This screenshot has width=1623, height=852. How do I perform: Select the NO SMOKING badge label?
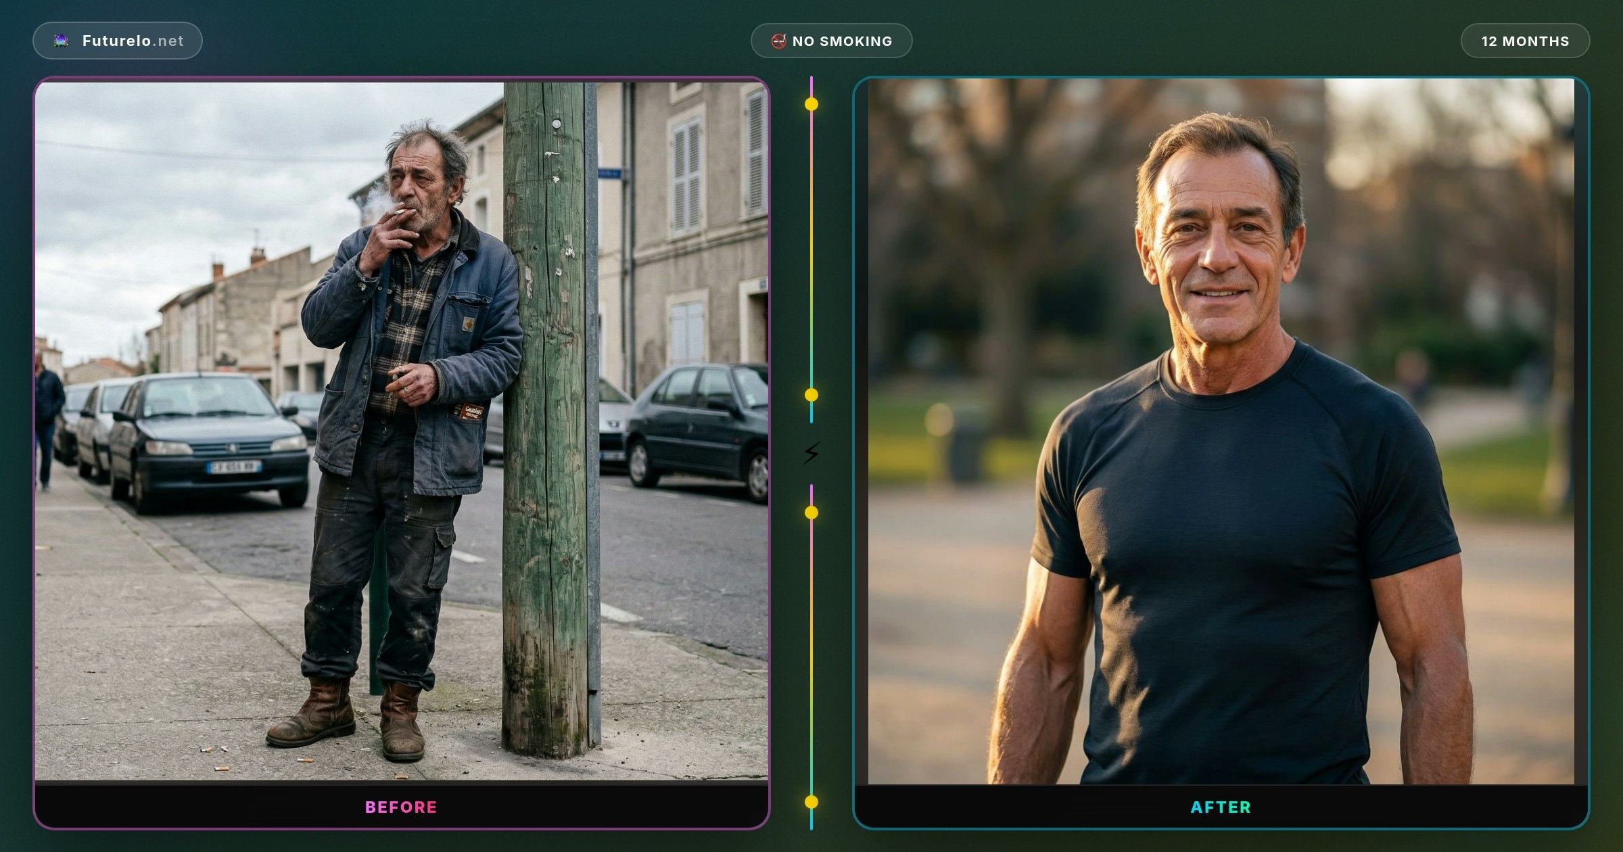pyautogui.click(x=842, y=41)
